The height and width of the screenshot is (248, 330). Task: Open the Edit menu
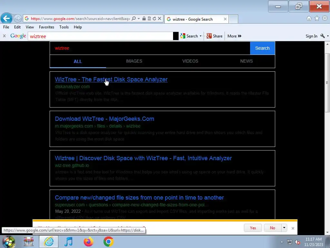click(17, 27)
